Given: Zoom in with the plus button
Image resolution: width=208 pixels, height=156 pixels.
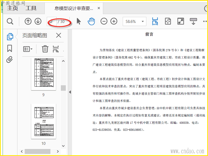Looking at the screenshot, I should pyautogui.click(x=114, y=21).
